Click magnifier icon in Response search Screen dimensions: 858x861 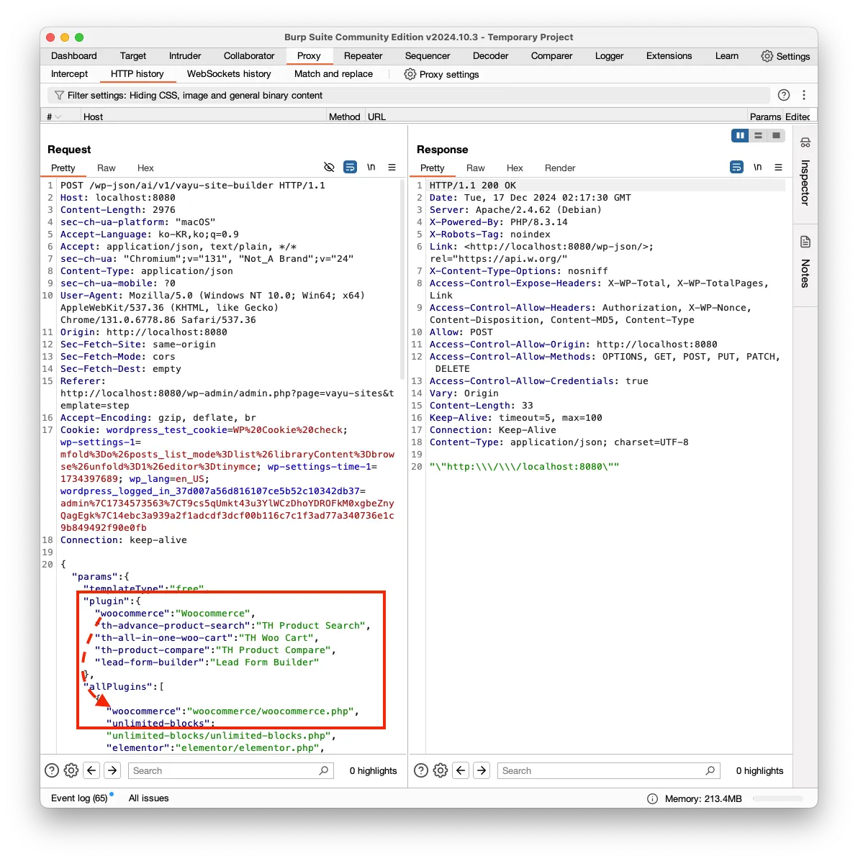tap(710, 770)
